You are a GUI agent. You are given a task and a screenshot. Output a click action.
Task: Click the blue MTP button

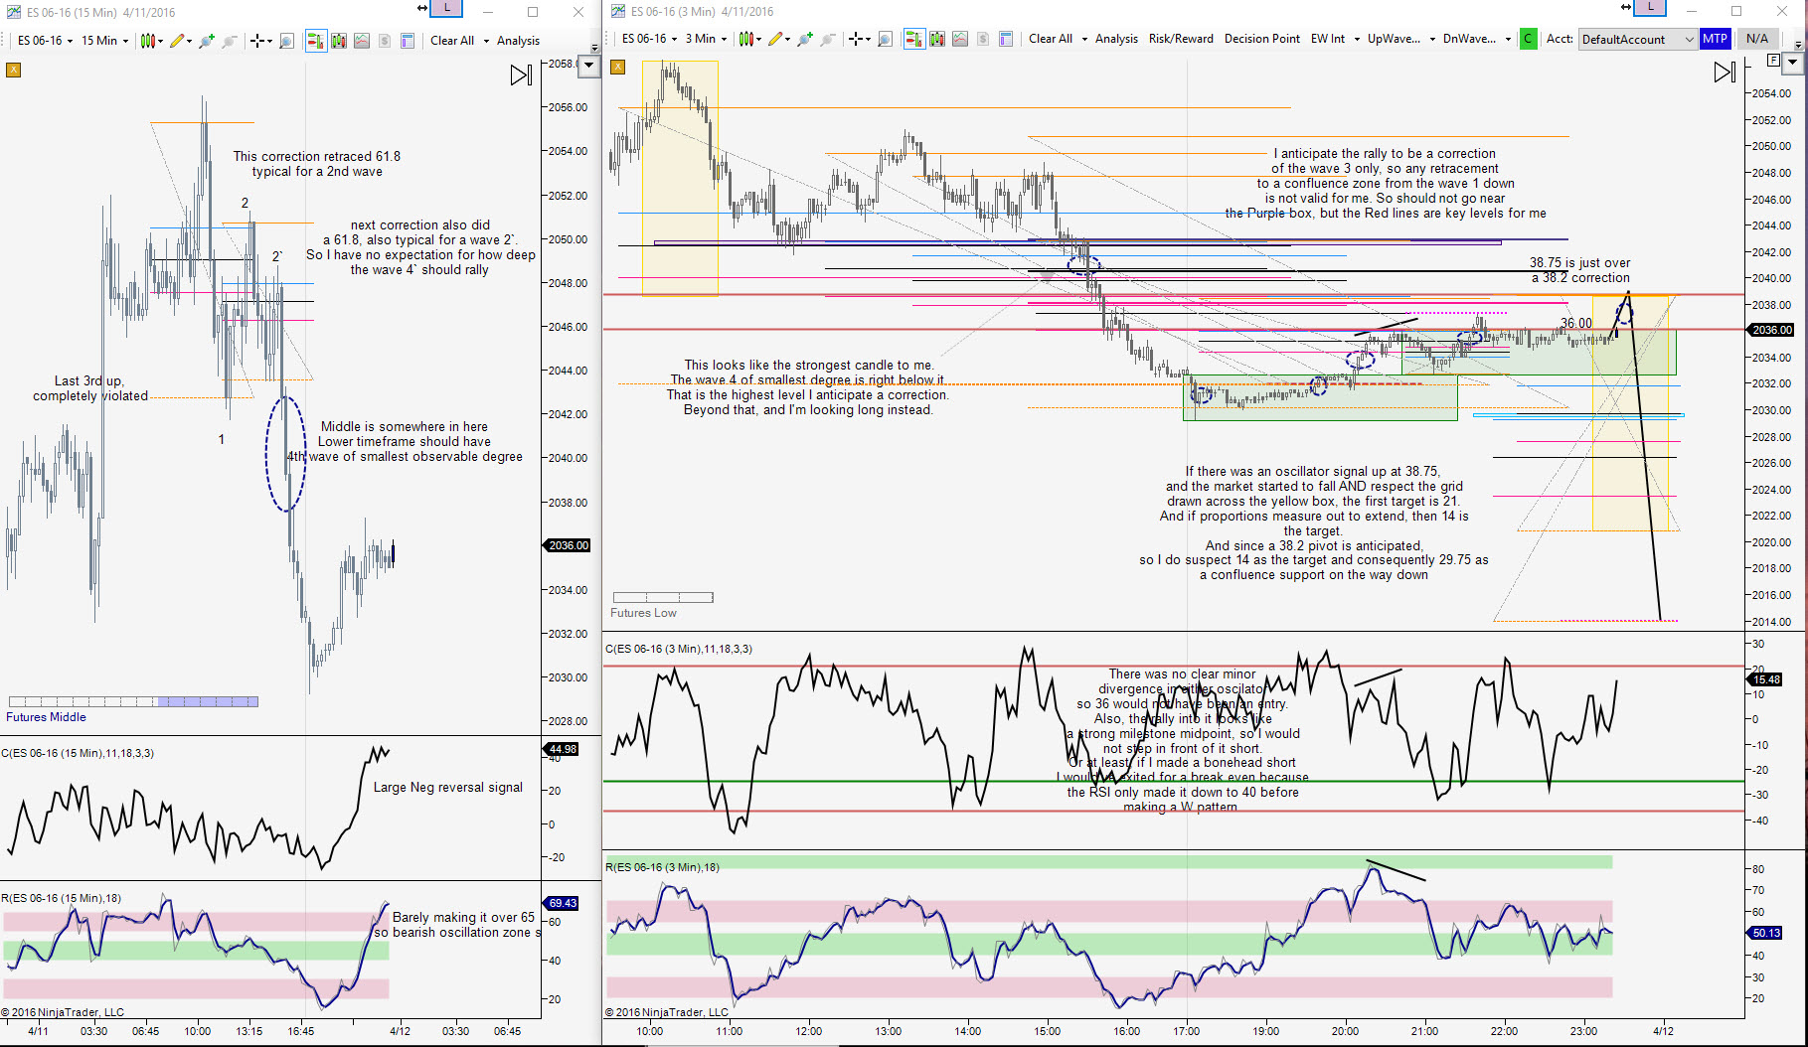(1715, 39)
